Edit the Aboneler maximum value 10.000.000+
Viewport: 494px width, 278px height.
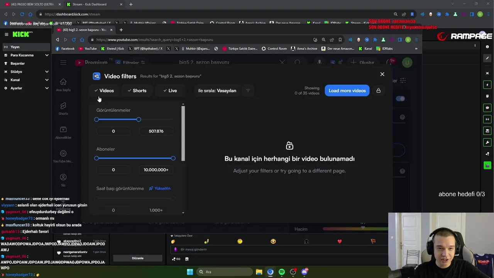(156, 170)
